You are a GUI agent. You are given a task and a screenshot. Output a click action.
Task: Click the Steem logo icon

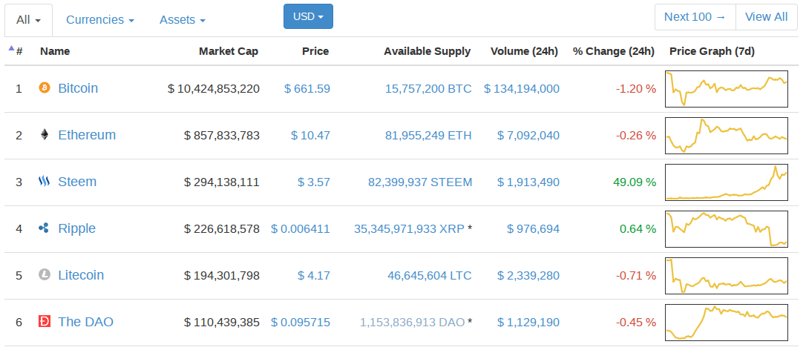(x=45, y=182)
